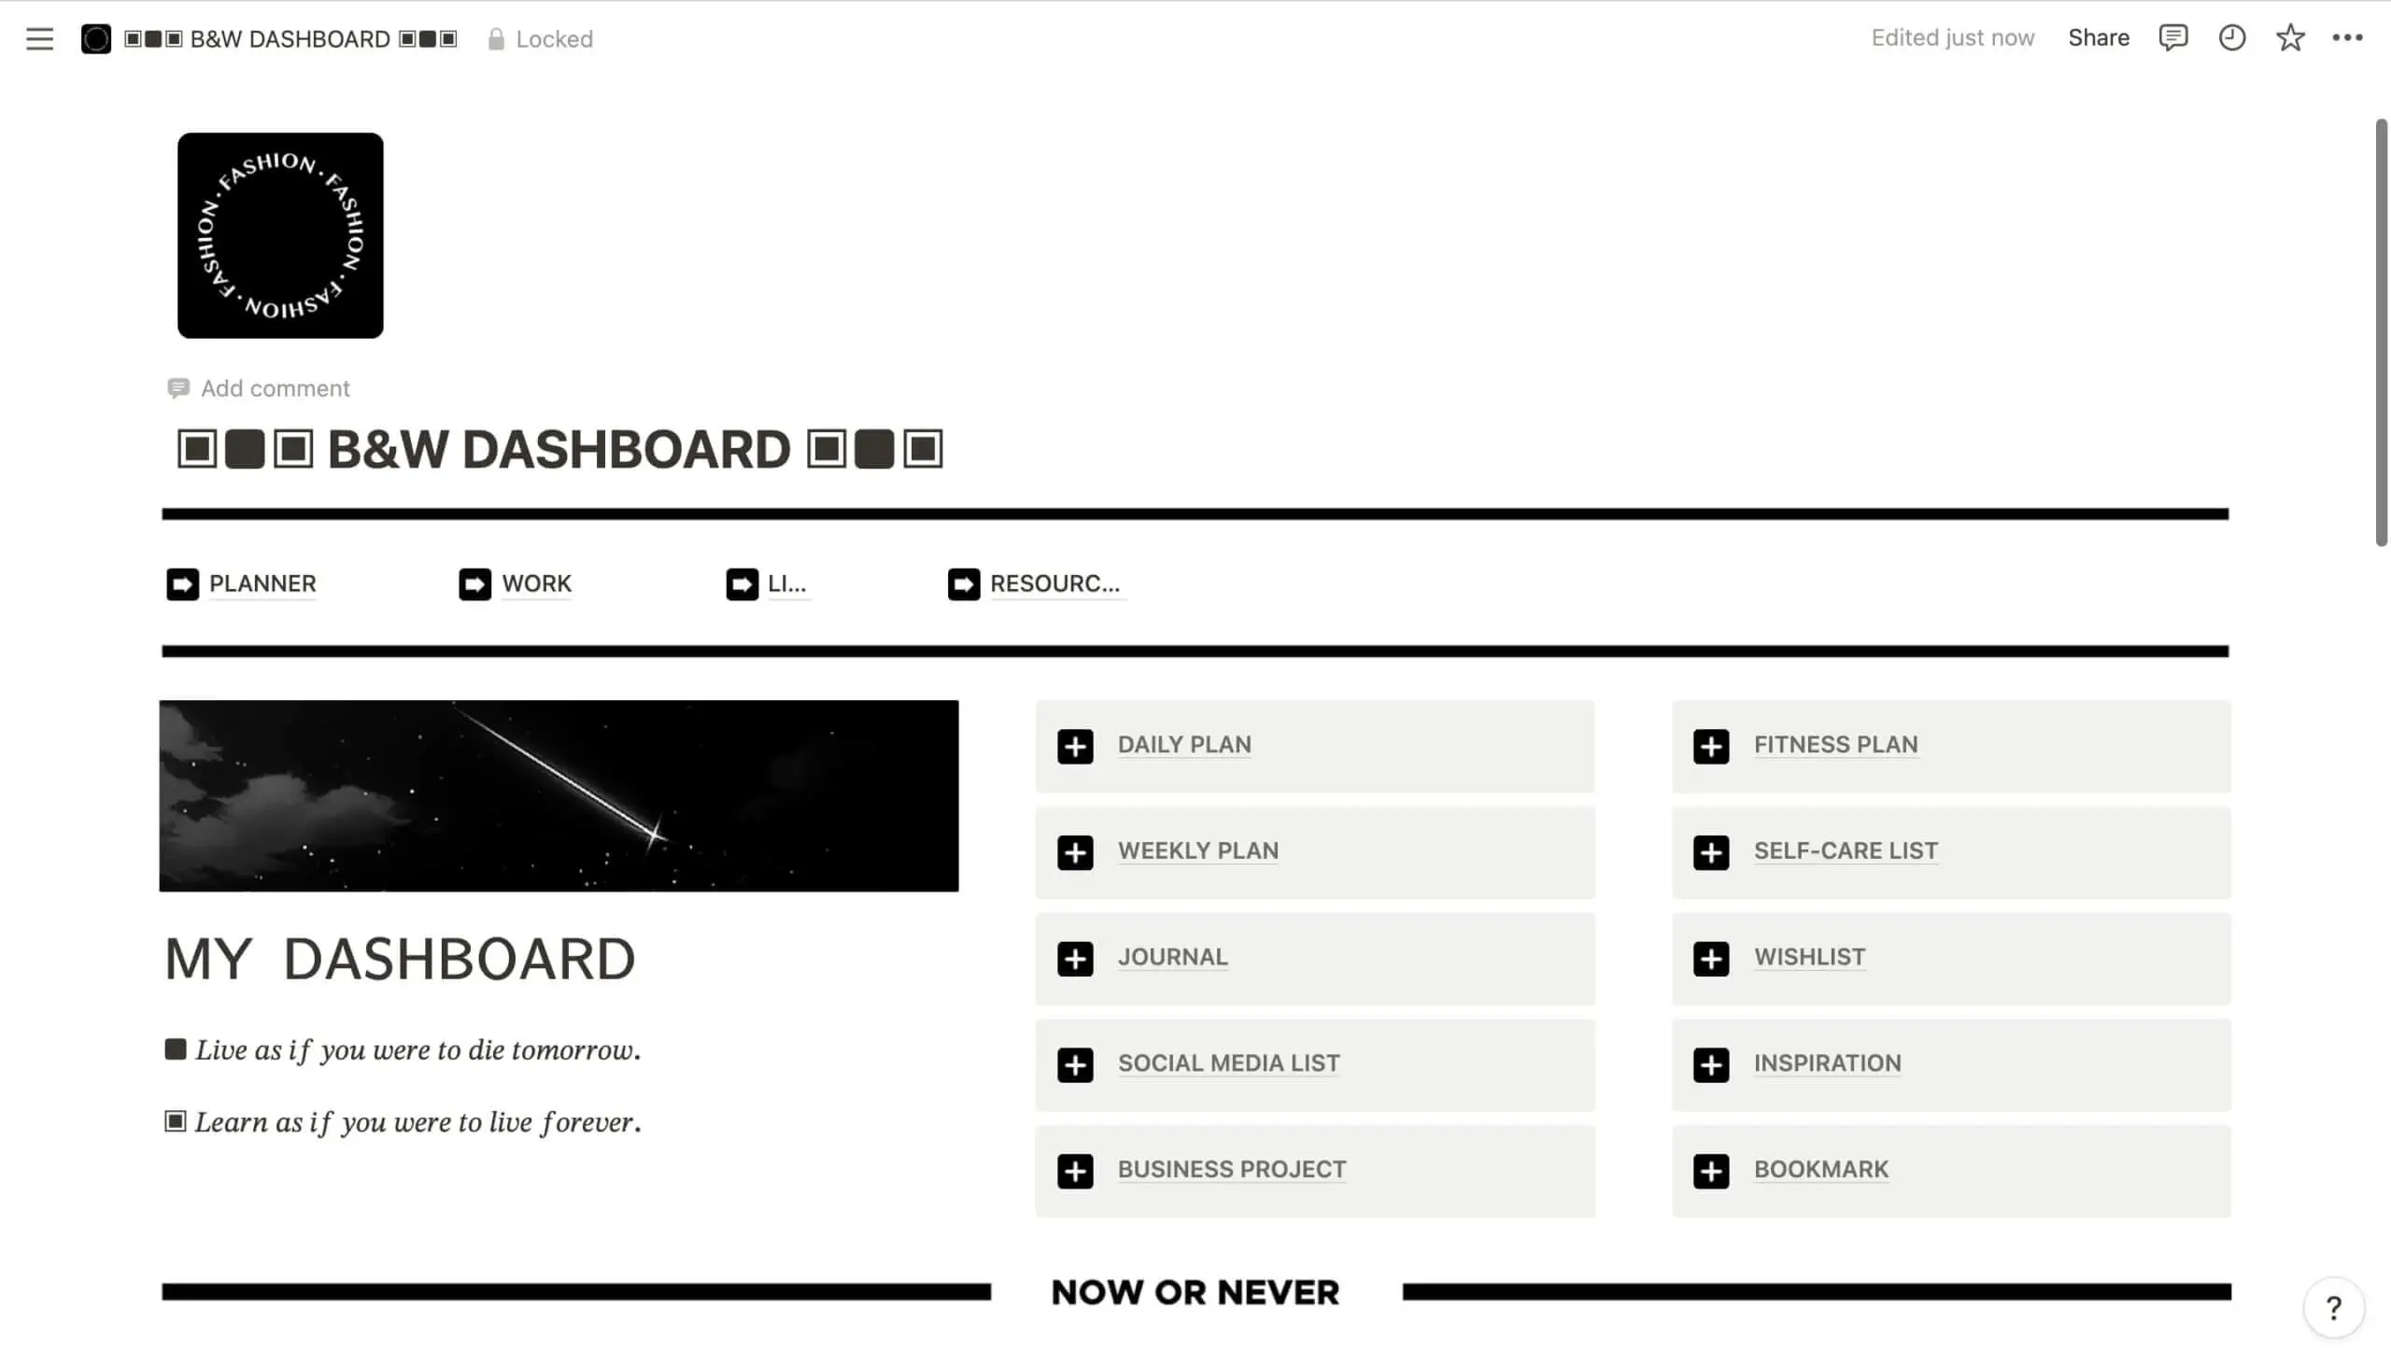
Task: Click the star favorite button
Action: 2289,36
